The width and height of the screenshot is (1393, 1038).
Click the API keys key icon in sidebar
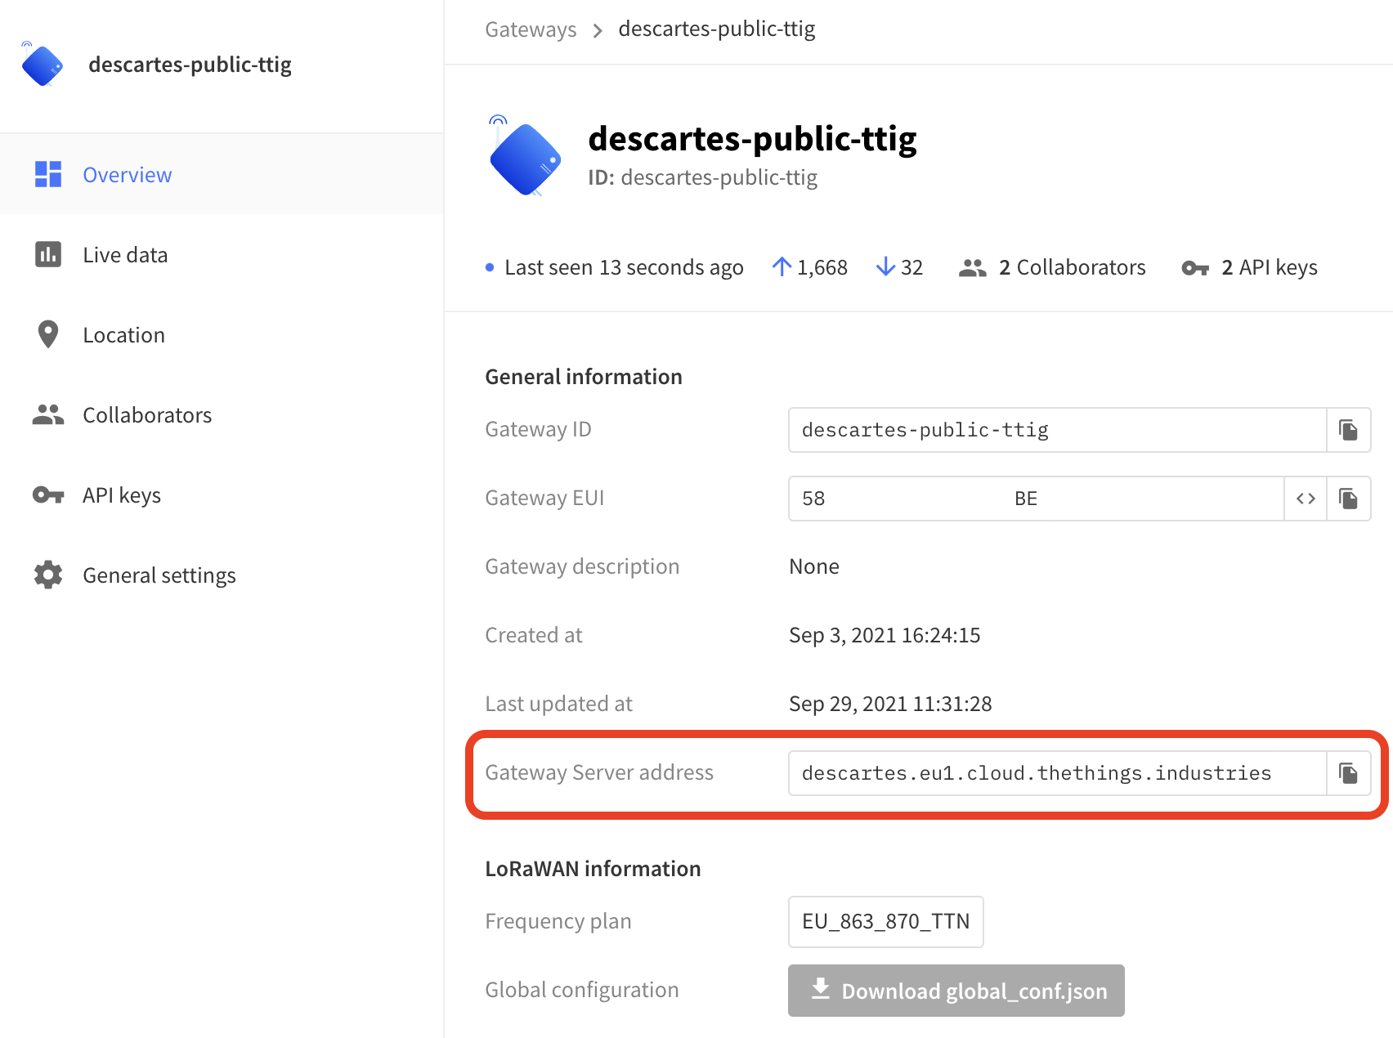point(48,494)
